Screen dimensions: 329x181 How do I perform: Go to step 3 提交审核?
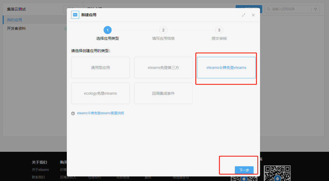(x=219, y=30)
